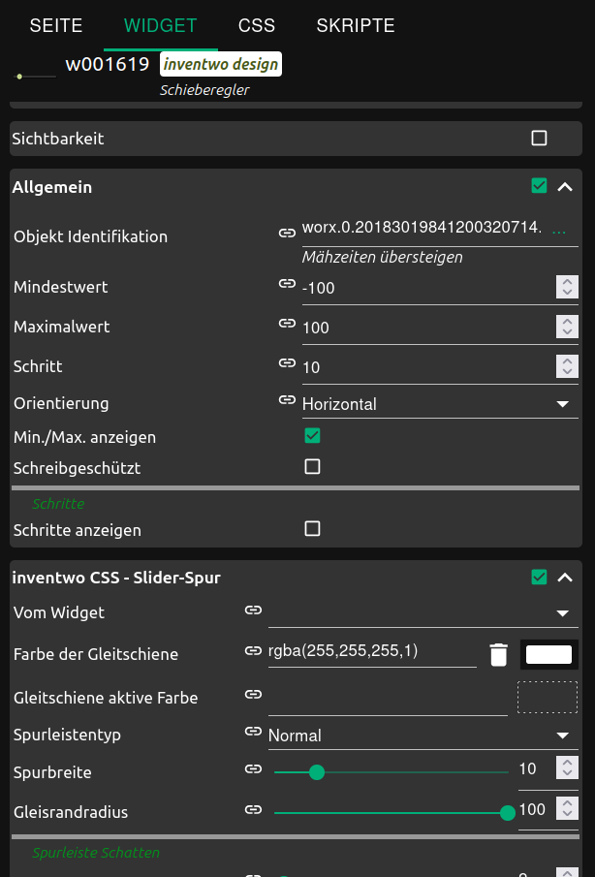Switch to the SEITE tab
595x877 pixels.
(x=56, y=26)
